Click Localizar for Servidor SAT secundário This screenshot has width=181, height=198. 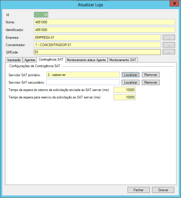(131, 82)
